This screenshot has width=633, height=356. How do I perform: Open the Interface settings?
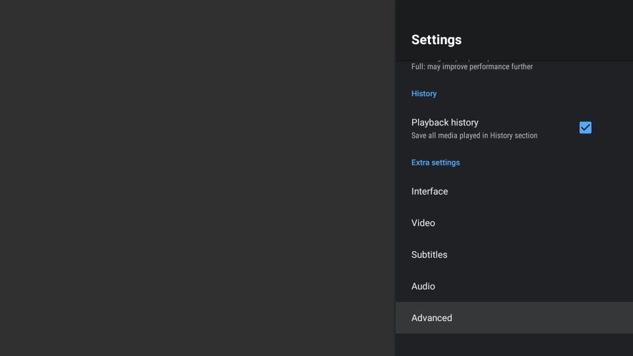pyautogui.click(x=514, y=191)
